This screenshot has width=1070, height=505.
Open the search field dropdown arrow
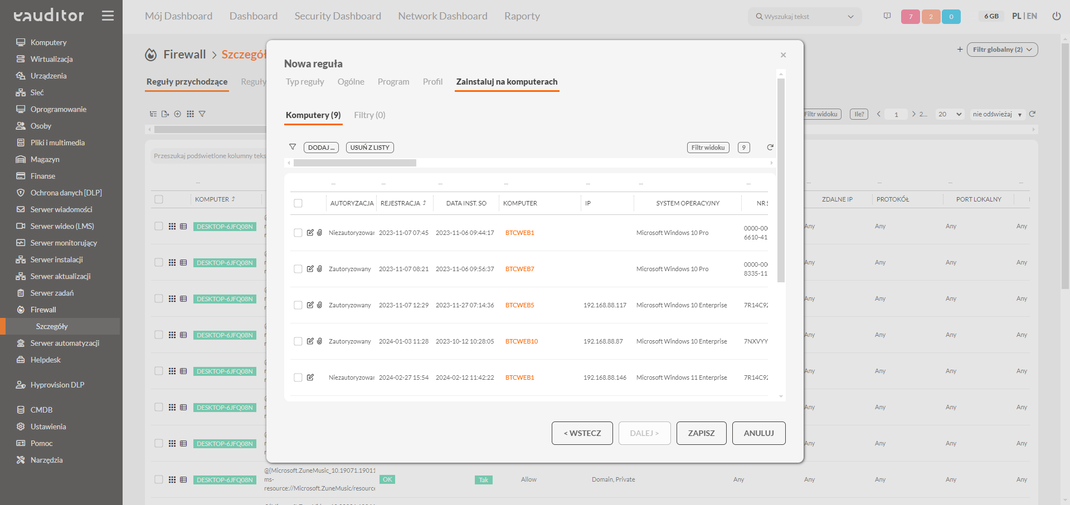[850, 17]
